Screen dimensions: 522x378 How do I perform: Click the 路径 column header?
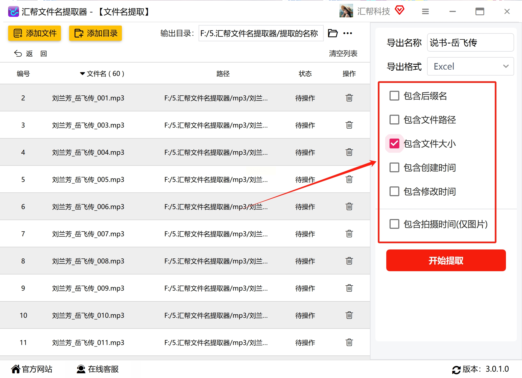pyautogui.click(x=223, y=74)
